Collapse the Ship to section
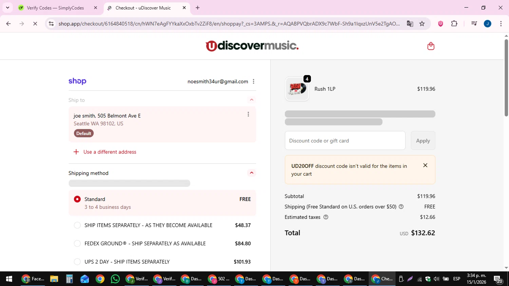 click(x=251, y=100)
